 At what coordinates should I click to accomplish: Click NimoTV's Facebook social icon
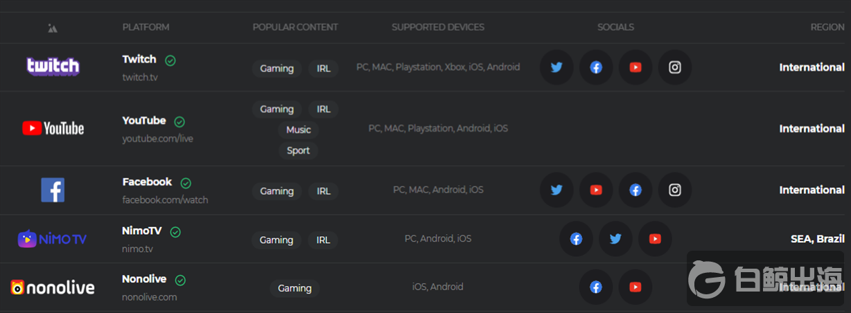576,239
